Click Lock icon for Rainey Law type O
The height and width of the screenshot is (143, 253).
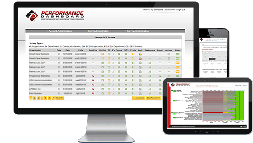tap(140, 63)
